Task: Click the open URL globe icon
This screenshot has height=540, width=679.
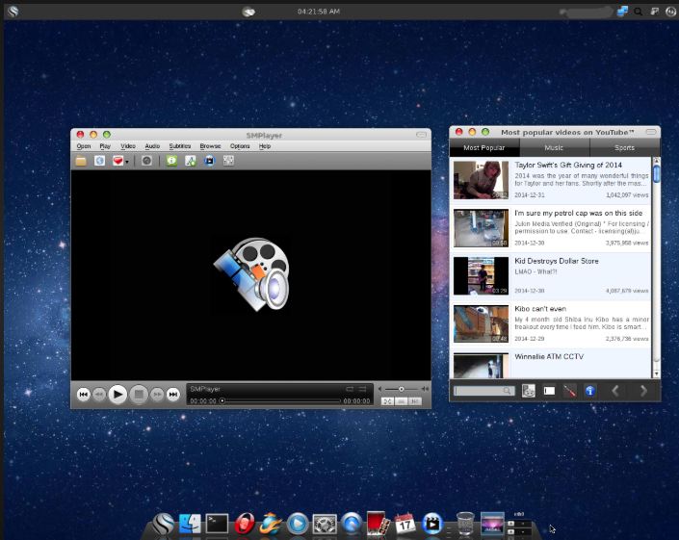Action: click(x=99, y=161)
